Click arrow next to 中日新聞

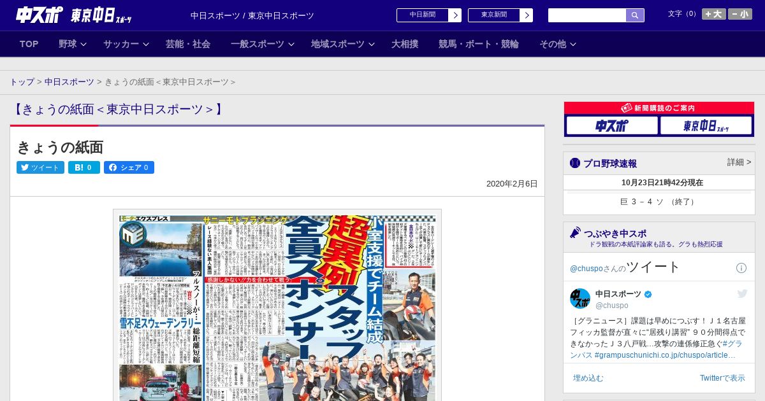click(455, 15)
